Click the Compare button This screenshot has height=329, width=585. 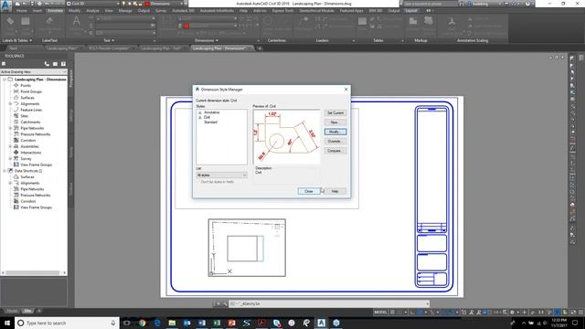pos(335,151)
